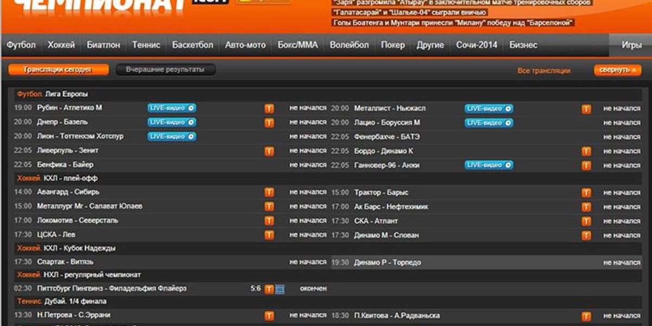Collapse broadcasts panel with свернуть button

coord(617,70)
